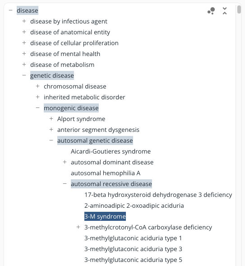The height and width of the screenshot is (266, 245).
Task: Expand Alport syndrome node
Action: 51,119
